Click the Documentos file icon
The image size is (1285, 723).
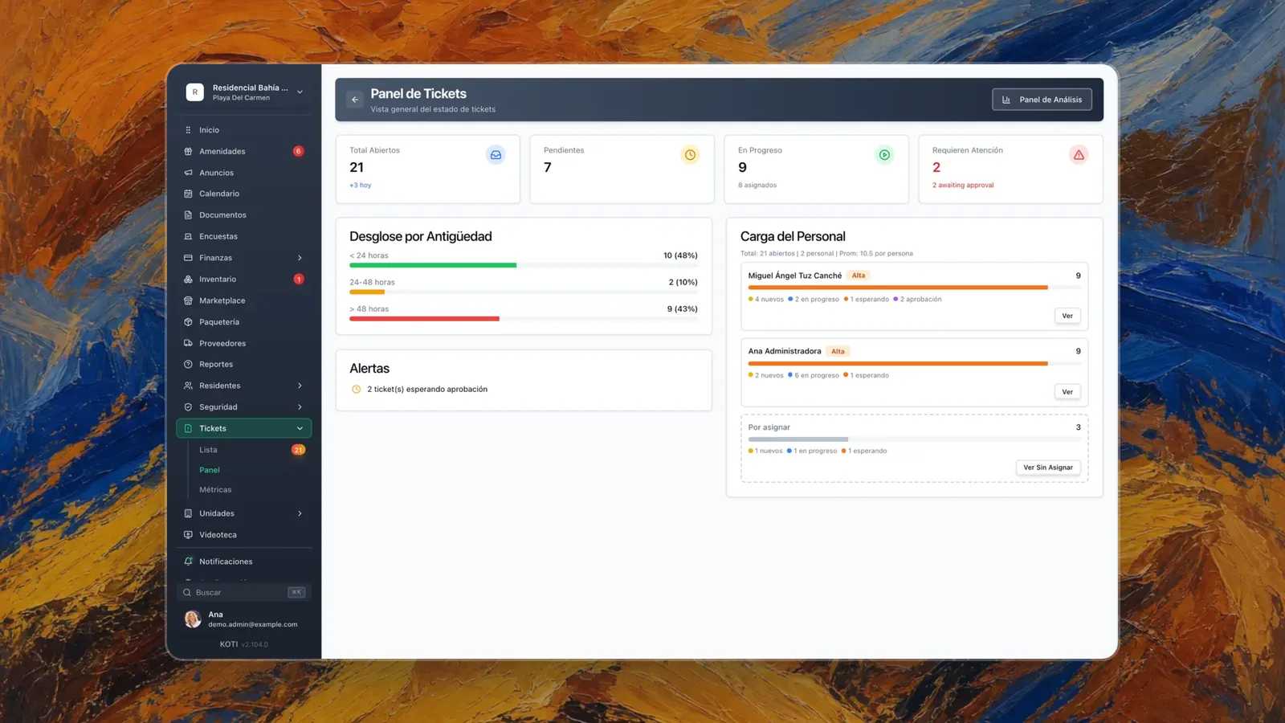pyautogui.click(x=188, y=215)
